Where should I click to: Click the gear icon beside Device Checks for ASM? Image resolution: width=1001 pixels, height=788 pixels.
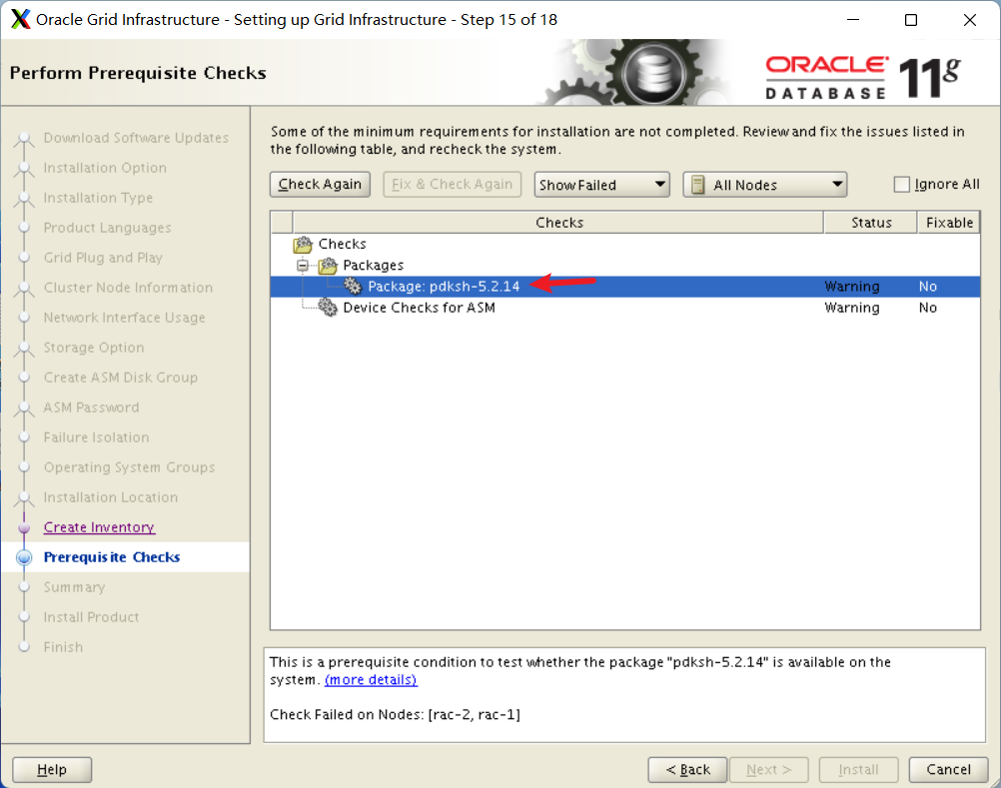(x=328, y=308)
